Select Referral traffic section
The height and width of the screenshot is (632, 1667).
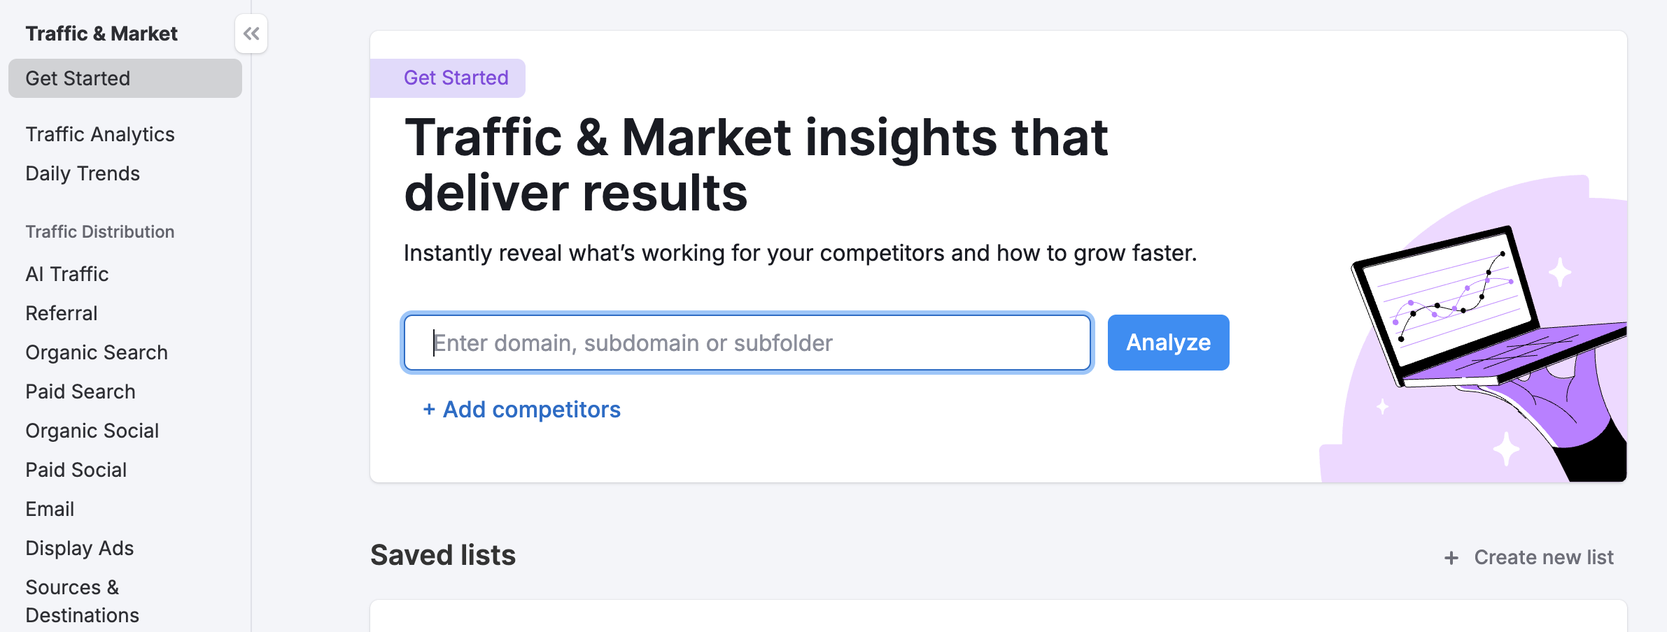(x=62, y=313)
